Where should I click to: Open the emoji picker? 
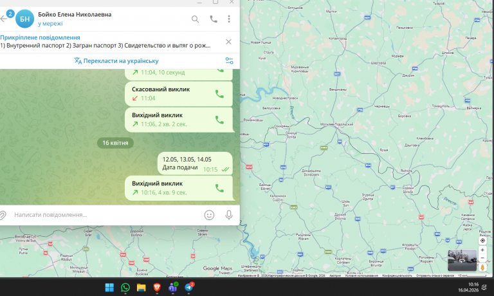tap(209, 215)
